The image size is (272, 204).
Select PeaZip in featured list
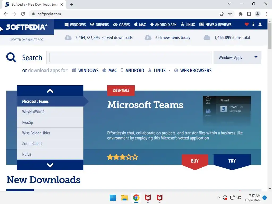tap(50, 122)
